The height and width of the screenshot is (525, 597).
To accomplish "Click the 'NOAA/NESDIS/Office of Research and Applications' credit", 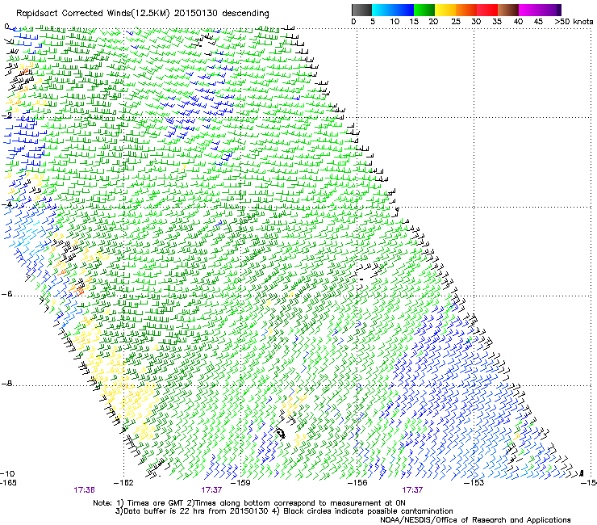I will (475, 520).
